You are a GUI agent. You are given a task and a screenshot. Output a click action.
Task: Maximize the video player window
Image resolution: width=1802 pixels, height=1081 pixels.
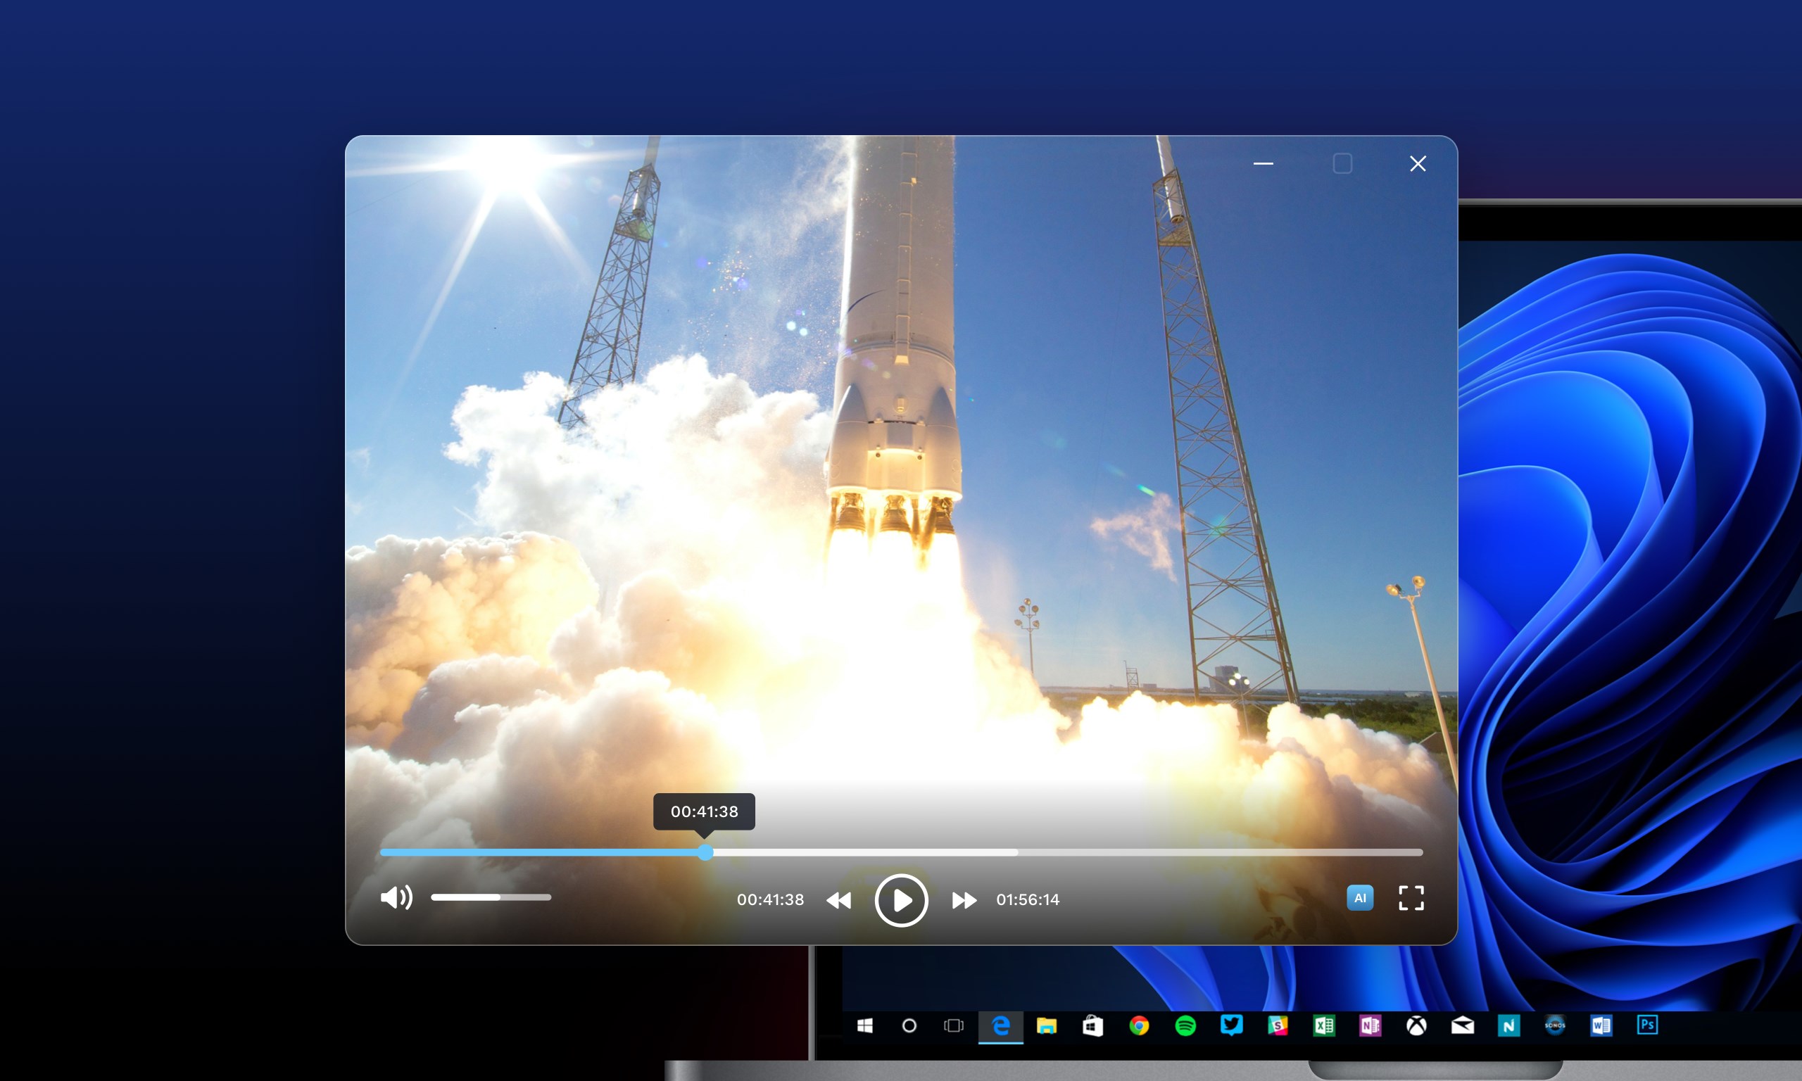(1342, 164)
